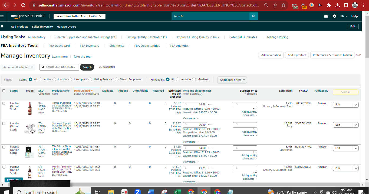Select the Search Suppressed filter
This screenshot has width=369, height=194.
click(x=117, y=79)
